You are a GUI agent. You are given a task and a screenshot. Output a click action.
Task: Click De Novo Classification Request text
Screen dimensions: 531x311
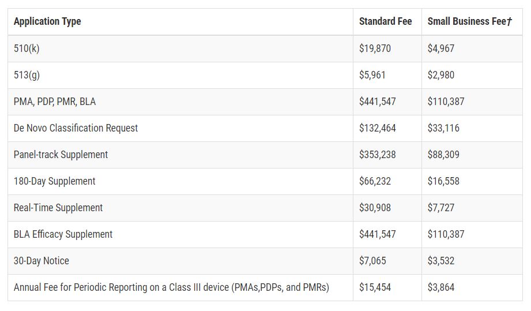point(76,128)
